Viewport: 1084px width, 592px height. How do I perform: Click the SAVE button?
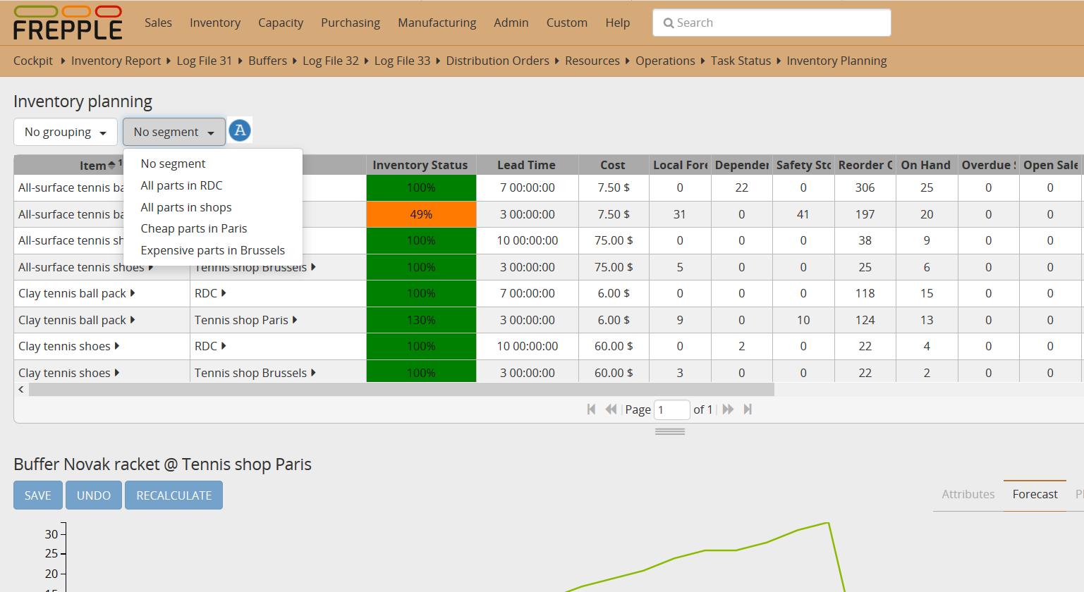pos(37,495)
